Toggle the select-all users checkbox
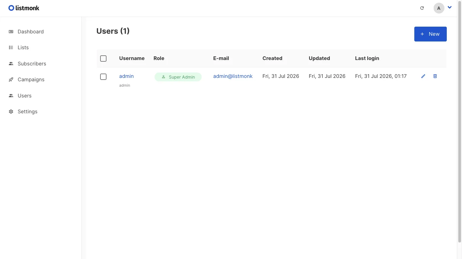Image resolution: width=462 pixels, height=259 pixels. pos(103,59)
